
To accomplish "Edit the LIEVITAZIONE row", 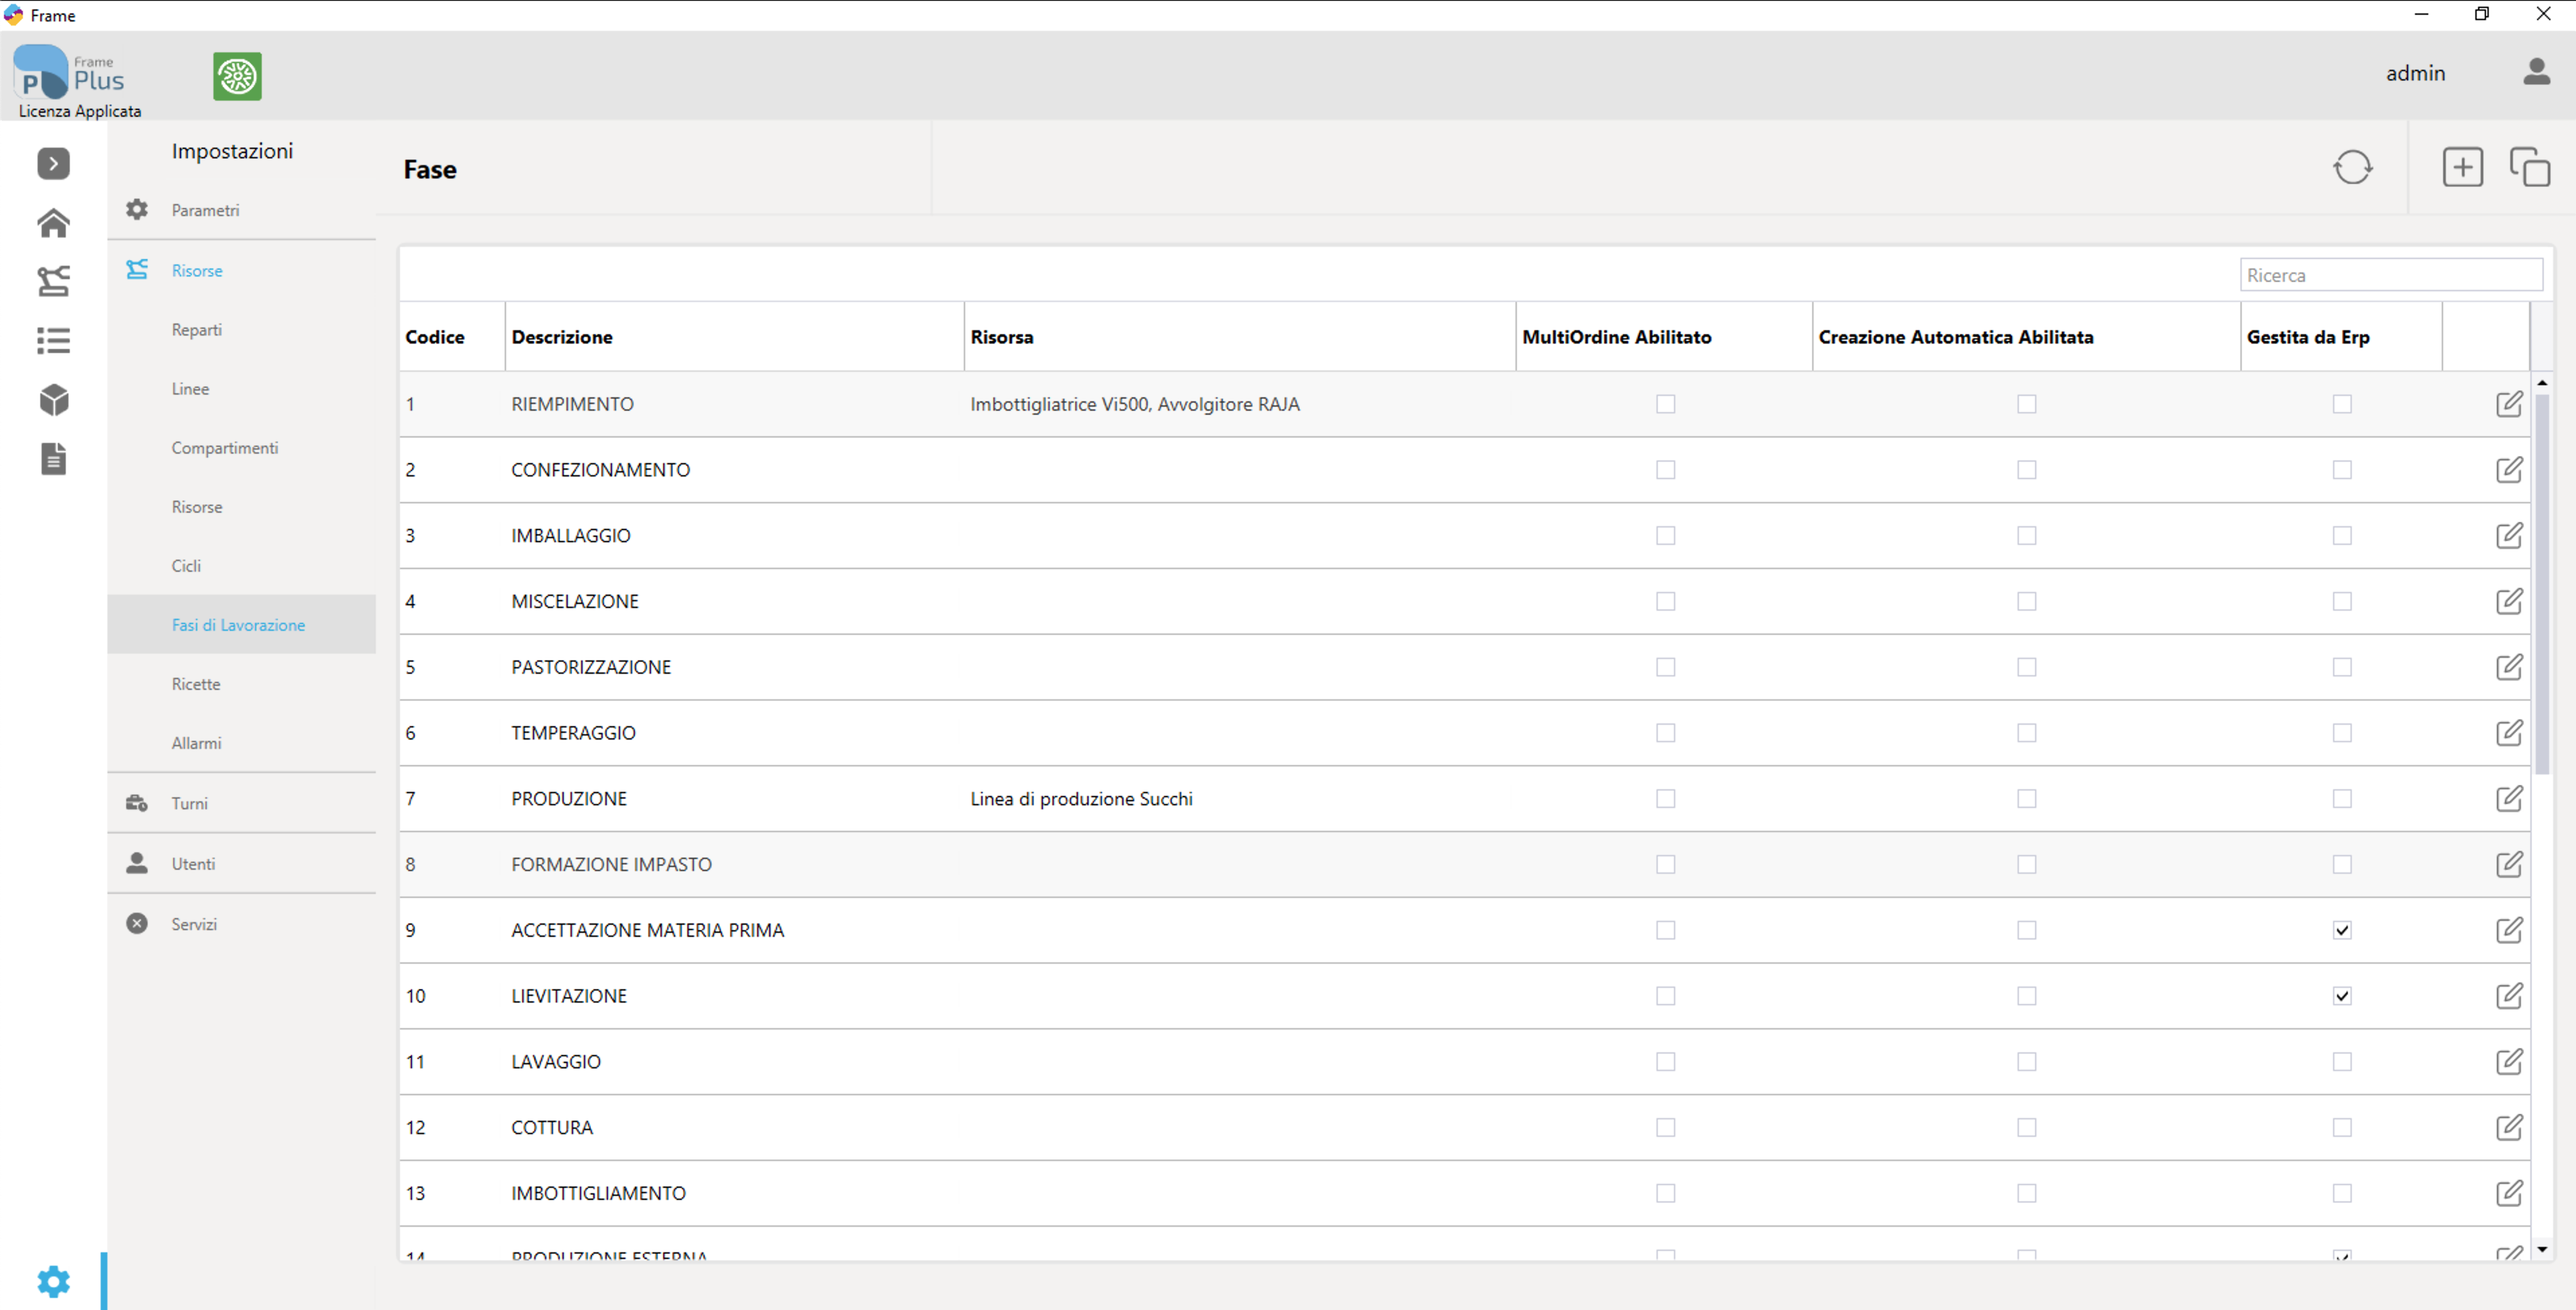I will (2509, 996).
